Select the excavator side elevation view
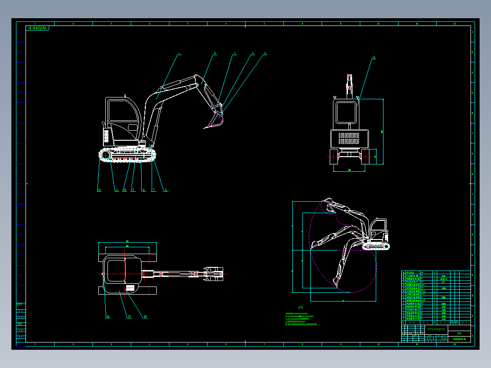 click(x=161, y=119)
